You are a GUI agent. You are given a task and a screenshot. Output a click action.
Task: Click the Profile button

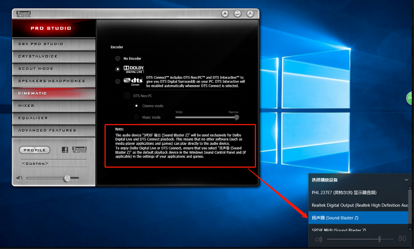35,150
